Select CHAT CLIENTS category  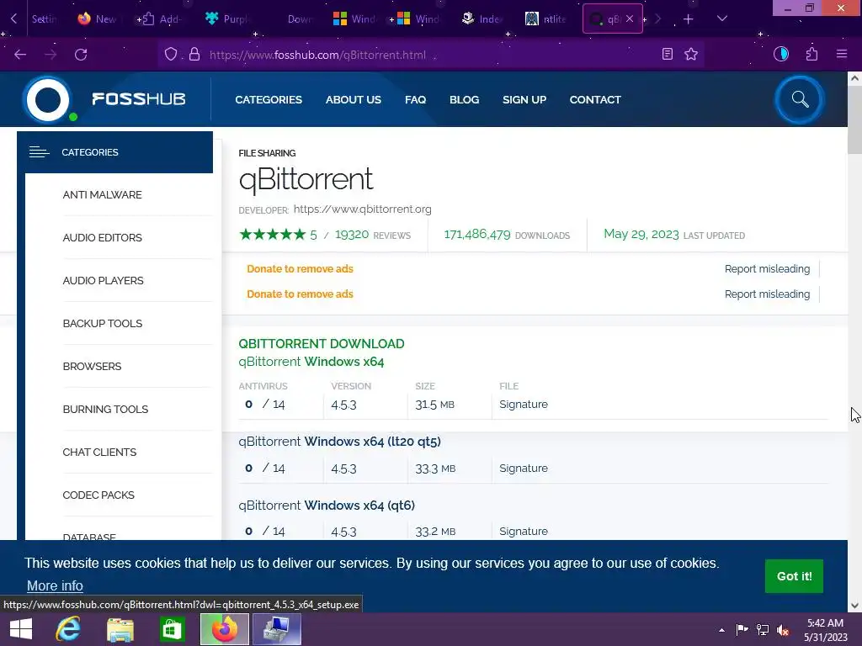tap(99, 452)
